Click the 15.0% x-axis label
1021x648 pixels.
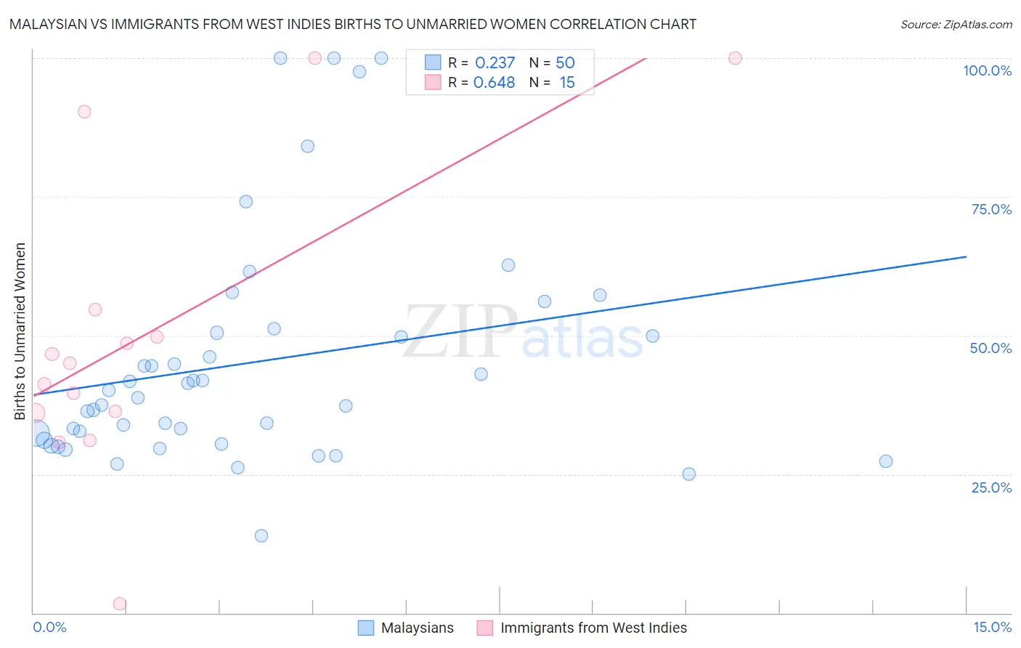click(992, 627)
